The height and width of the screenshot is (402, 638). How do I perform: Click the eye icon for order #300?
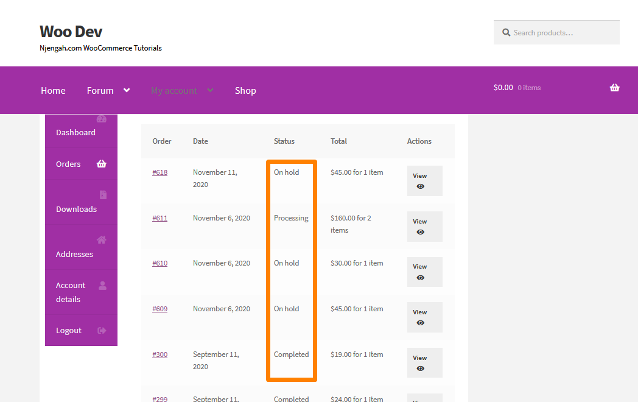tap(420, 368)
